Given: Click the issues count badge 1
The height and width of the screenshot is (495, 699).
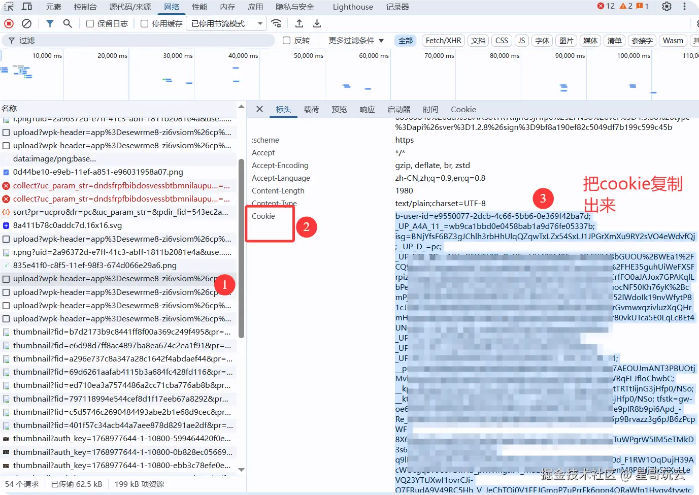Looking at the screenshot, I should tap(642, 6).
